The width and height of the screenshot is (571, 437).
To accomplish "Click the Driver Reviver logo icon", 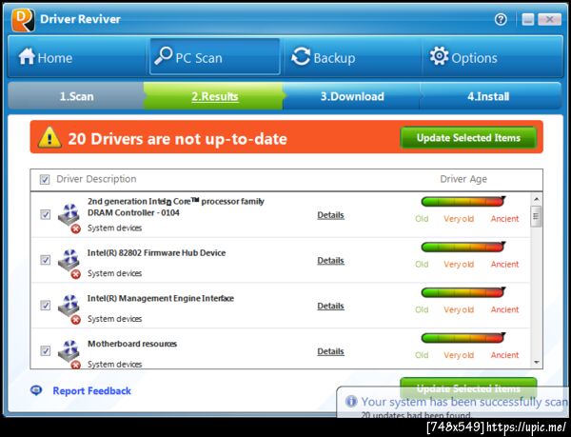I will coord(23,19).
